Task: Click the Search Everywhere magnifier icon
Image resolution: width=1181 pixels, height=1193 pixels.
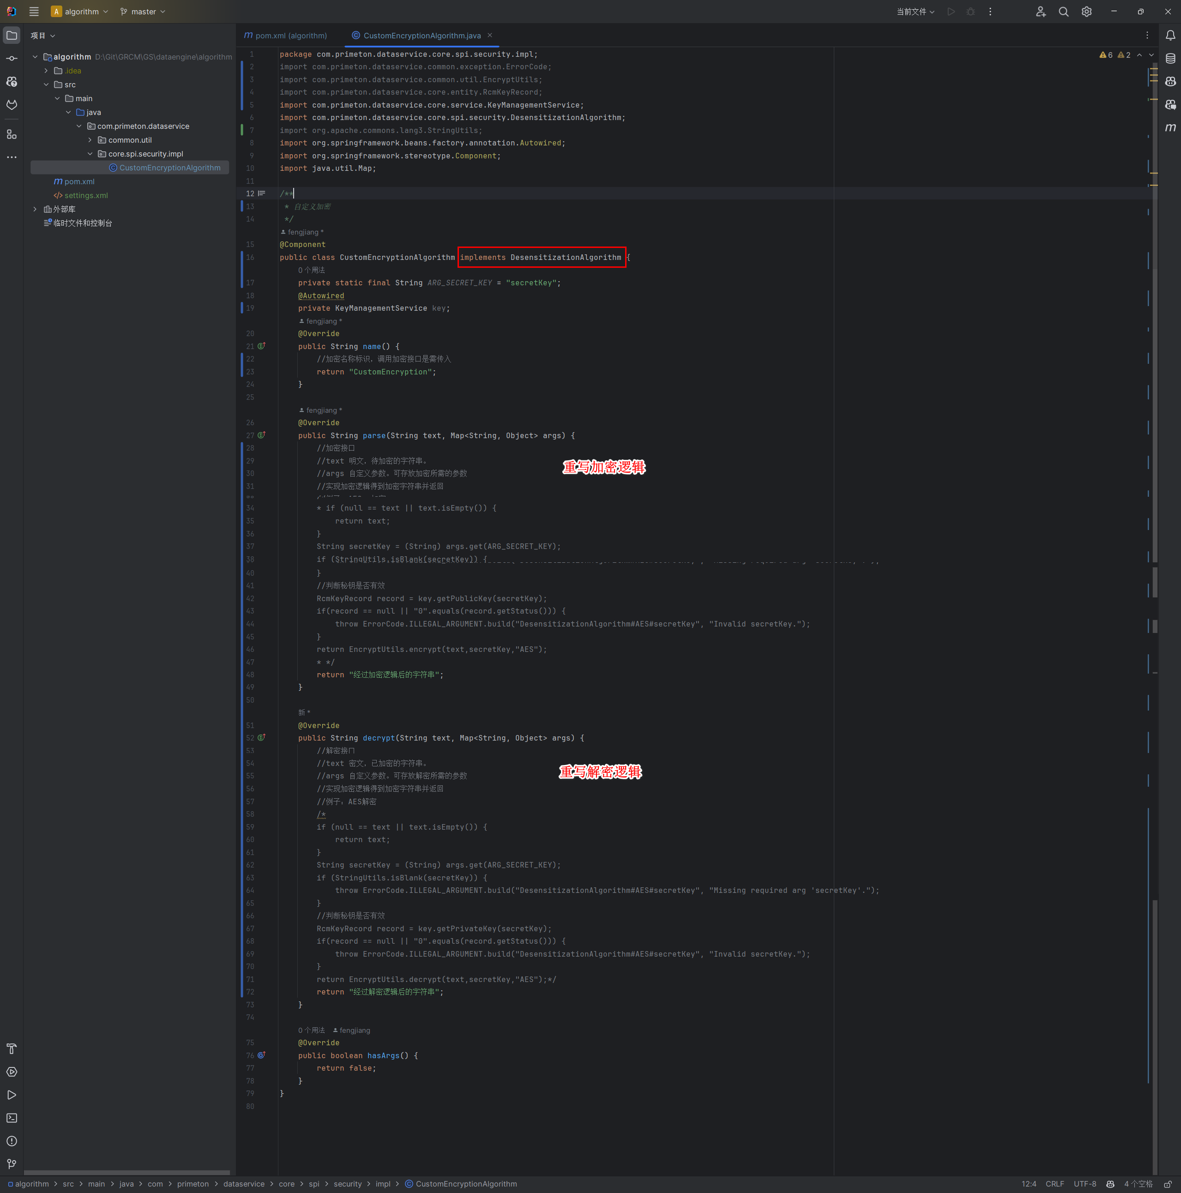Action: [1063, 12]
